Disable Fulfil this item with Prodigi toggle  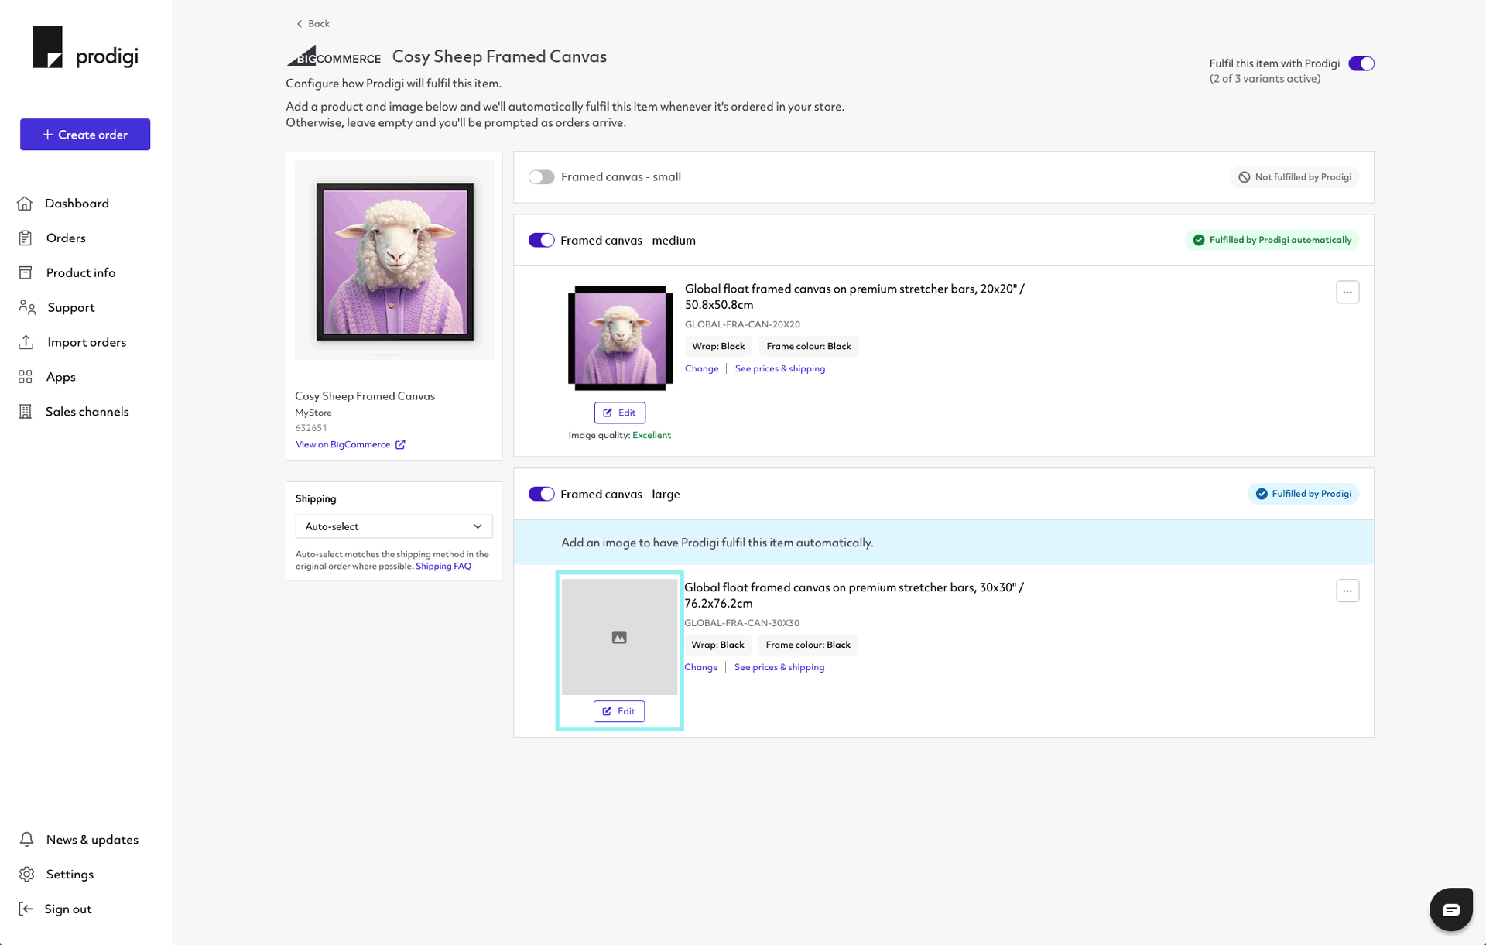[x=1362, y=63]
